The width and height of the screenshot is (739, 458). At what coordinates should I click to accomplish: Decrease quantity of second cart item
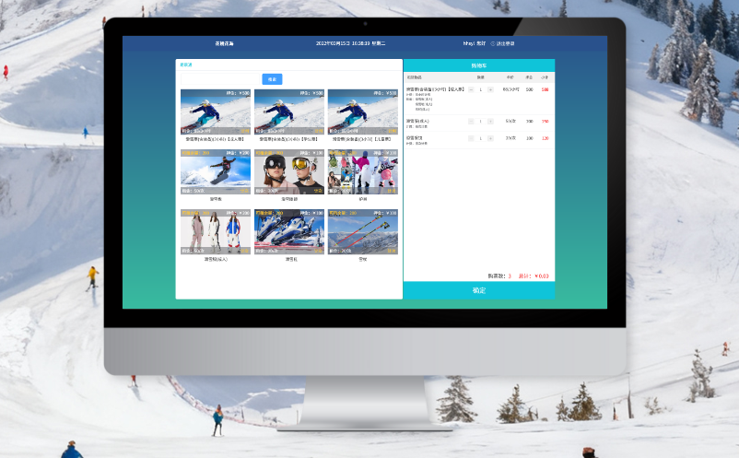pyautogui.click(x=471, y=121)
